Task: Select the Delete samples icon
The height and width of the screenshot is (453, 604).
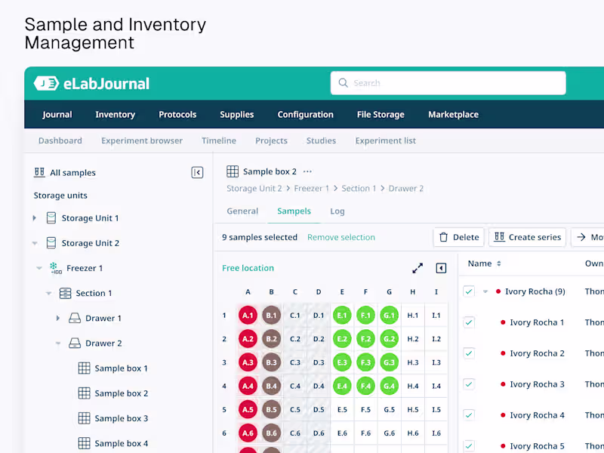Action: pyautogui.click(x=443, y=236)
